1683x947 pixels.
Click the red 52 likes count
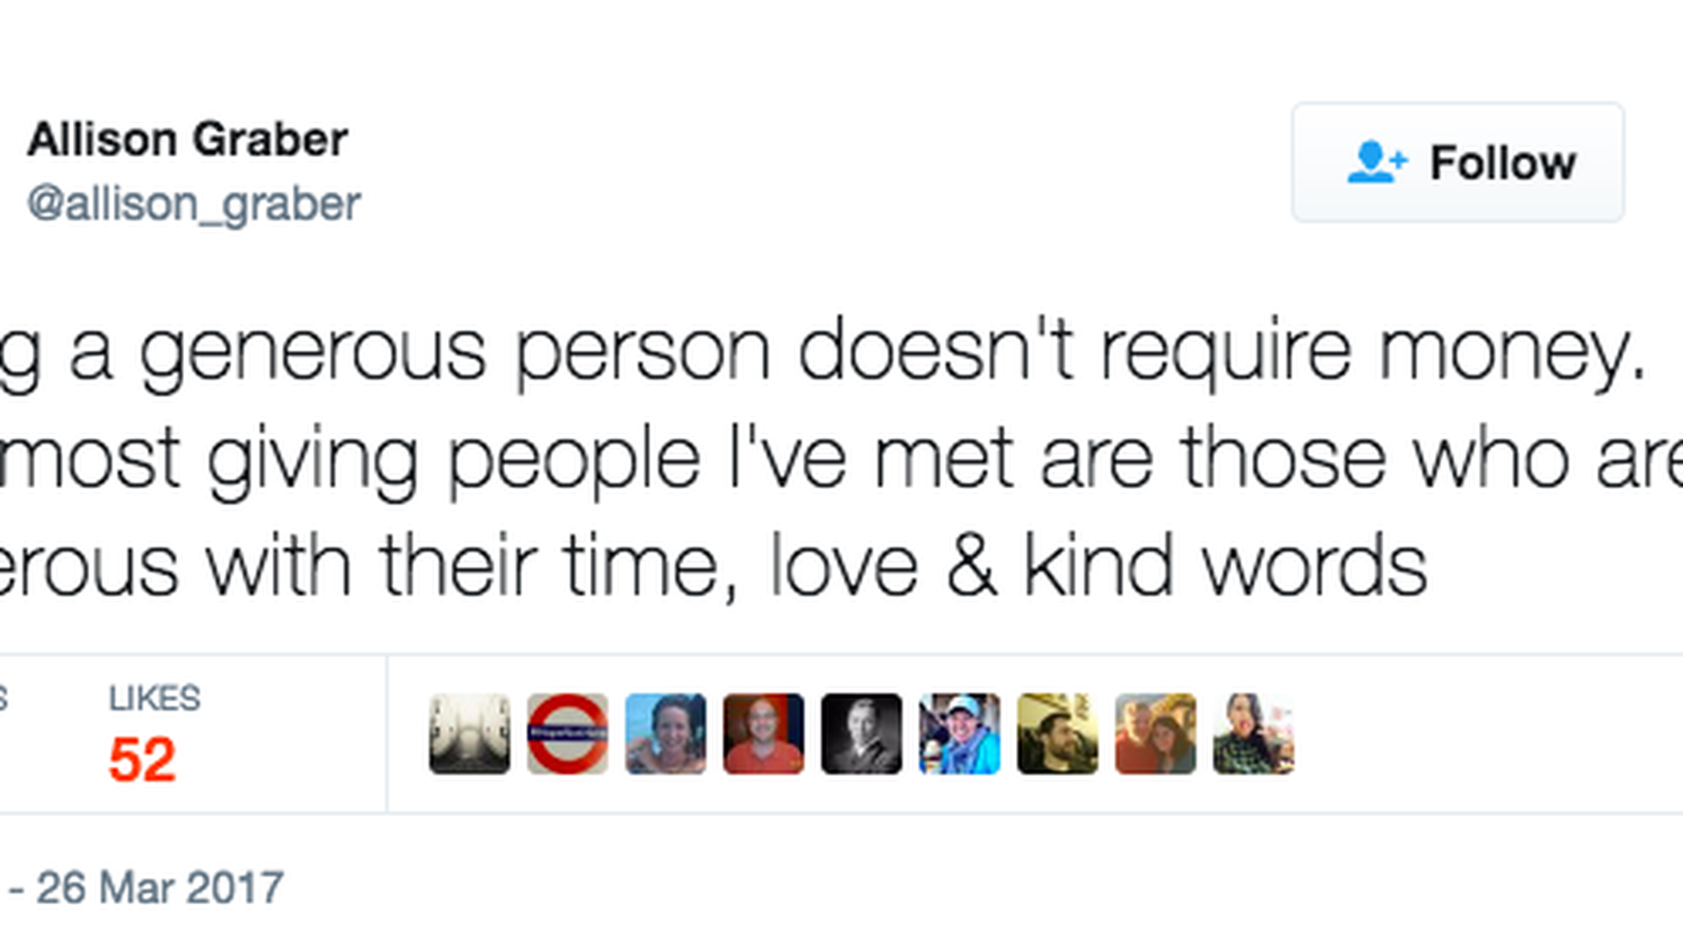[142, 759]
